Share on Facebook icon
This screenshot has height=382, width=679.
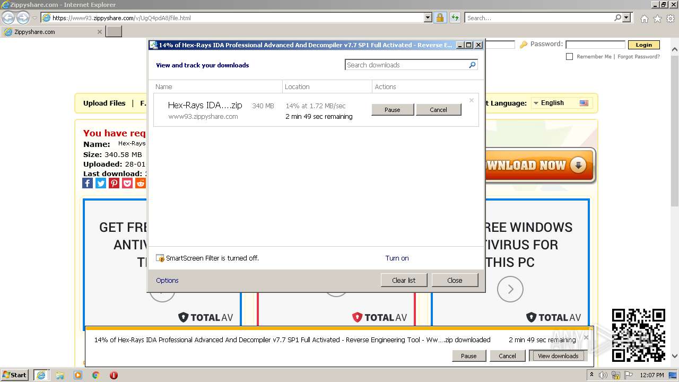click(x=88, y=183)
